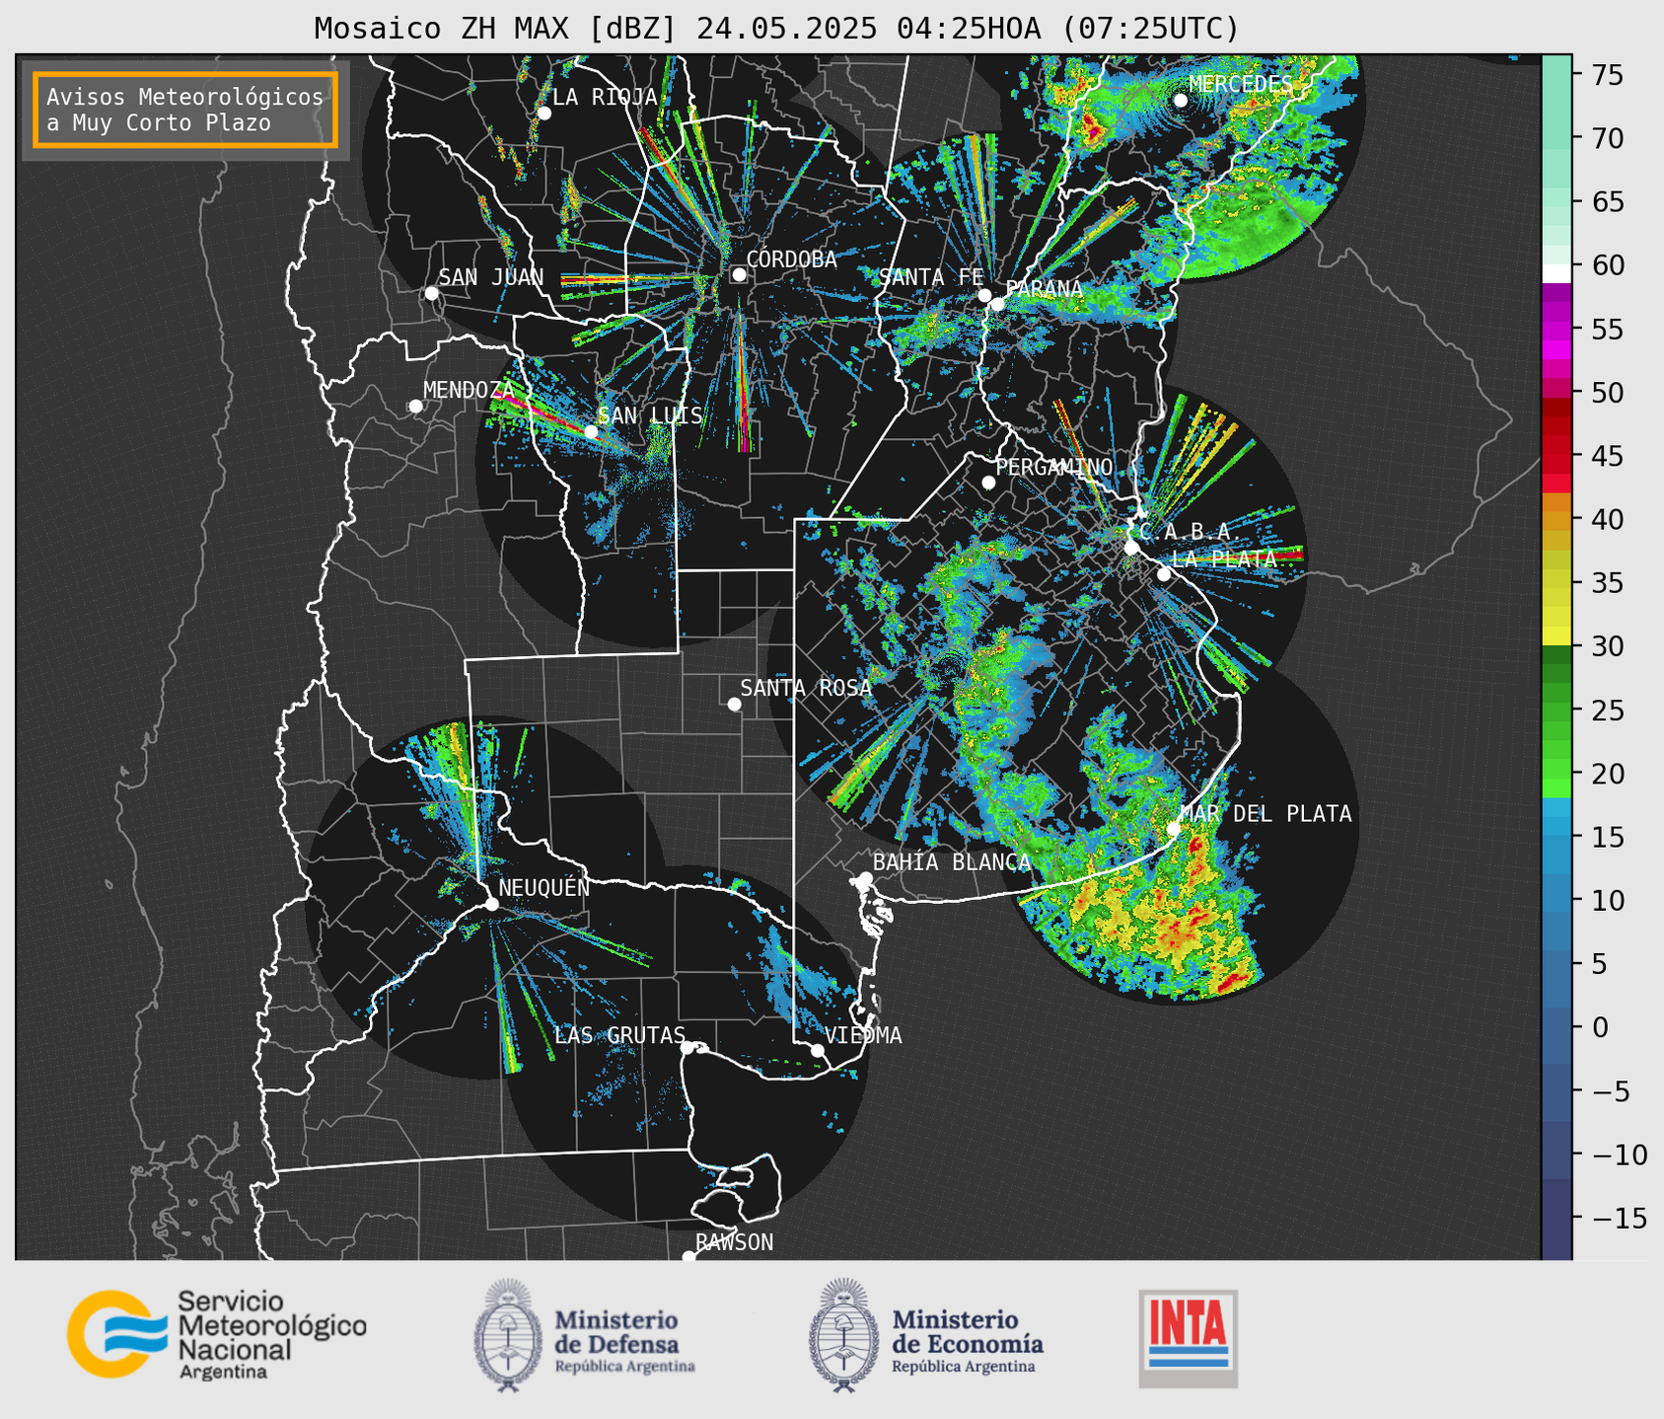
Task: Click the República Argentina text under Defensa
Action: coord(624,1367)
